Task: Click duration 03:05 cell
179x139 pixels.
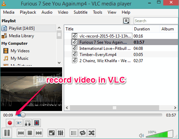Action: click(138, 55)
